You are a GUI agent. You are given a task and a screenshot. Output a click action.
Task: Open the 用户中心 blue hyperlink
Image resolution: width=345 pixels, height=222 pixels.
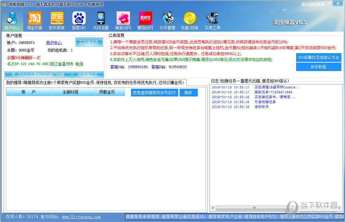pyautogui.click(x=54, y=43)
